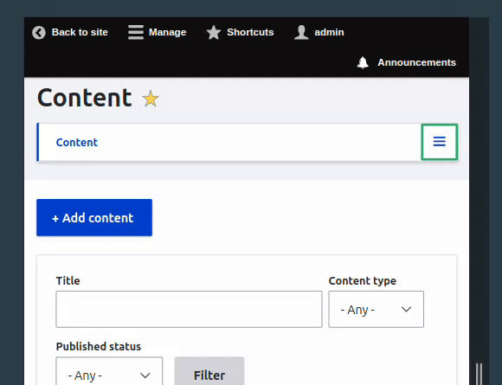Open the Manage menu item
The image size is (502, 385).
pos(167,32)
